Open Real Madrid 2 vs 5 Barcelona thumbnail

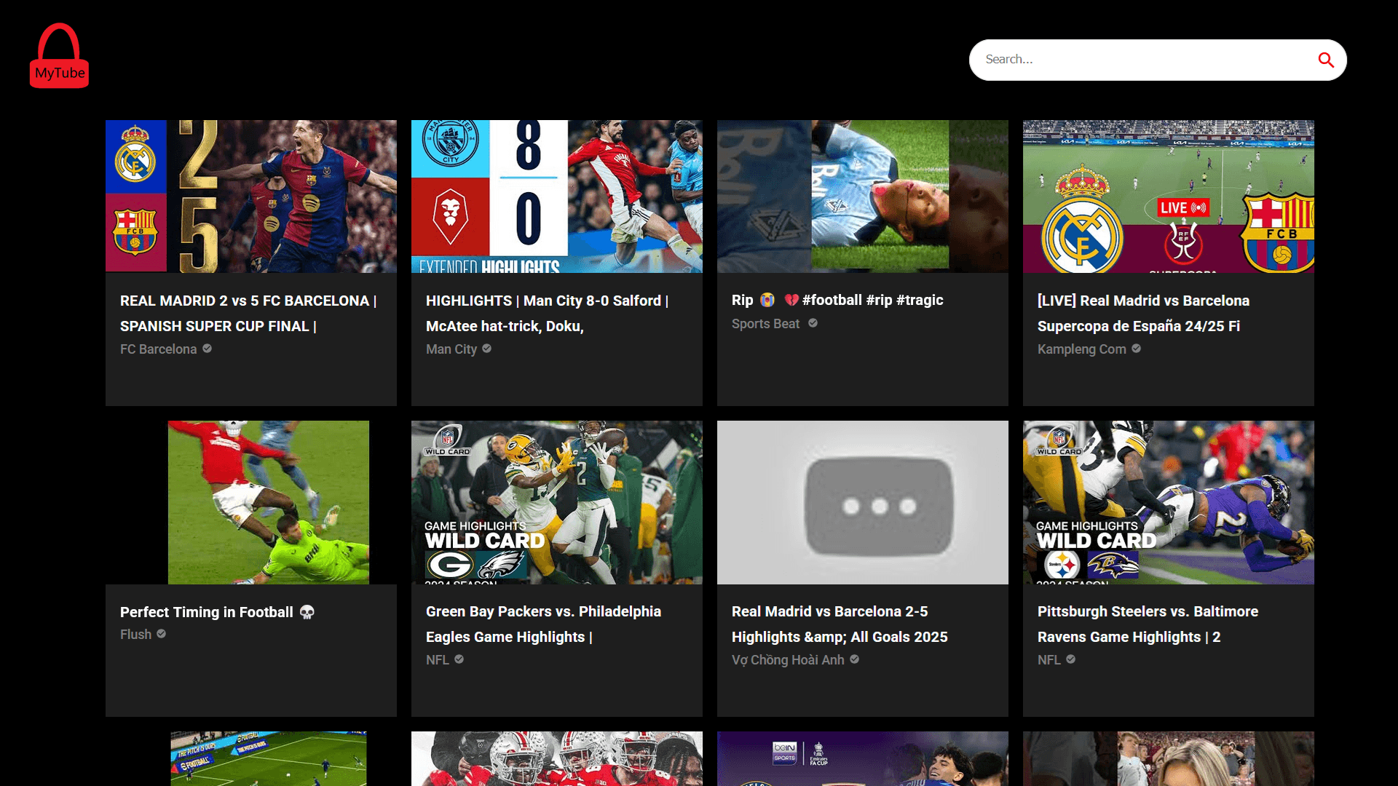pos(251,196)
